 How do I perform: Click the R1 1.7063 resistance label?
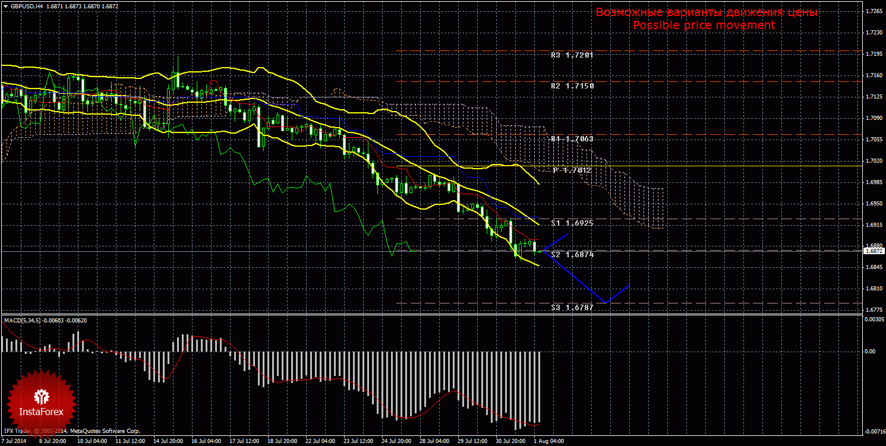click(x=572, y=139)
